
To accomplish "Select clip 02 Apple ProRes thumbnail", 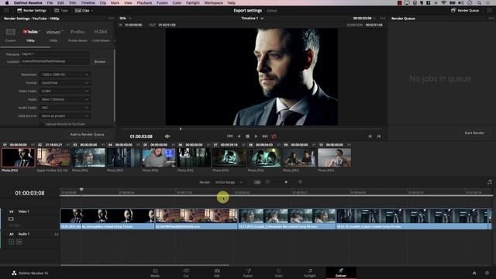I will coord(53,157).
